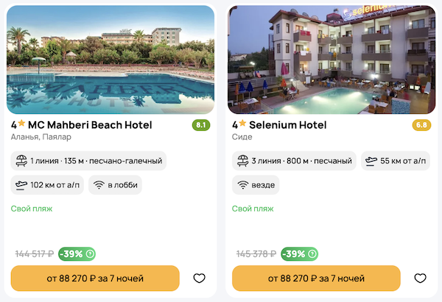Book Mahberi for 88 270 ₽ button
Viewport: 442px width, 302px height.
pos(96,278)
